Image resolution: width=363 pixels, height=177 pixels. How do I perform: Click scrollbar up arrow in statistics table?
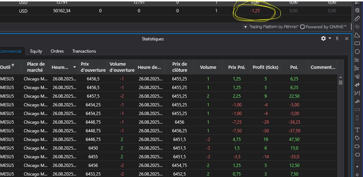[340, 77]
